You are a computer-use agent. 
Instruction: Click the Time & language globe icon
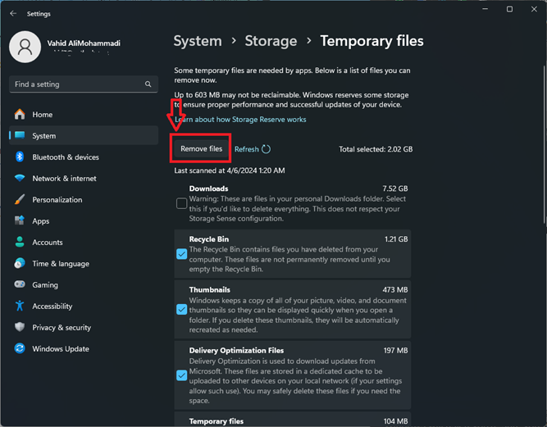[20, 263]
